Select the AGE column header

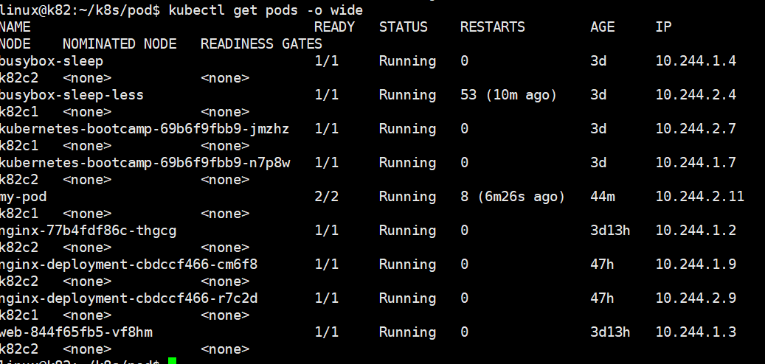click(x=603, y=27)
